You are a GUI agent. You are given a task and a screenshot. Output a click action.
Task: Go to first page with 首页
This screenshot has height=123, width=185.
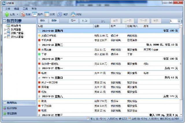pyautogui.click(x=116, y=21)
